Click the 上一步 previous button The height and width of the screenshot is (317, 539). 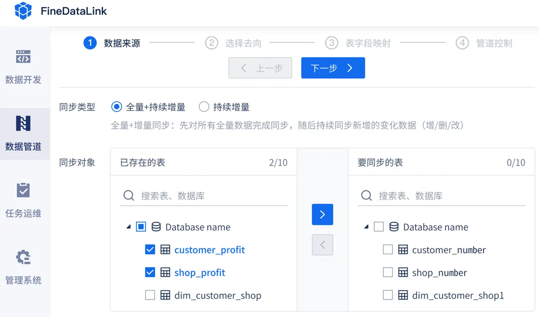pyautogui.click(x=260, y=68)
